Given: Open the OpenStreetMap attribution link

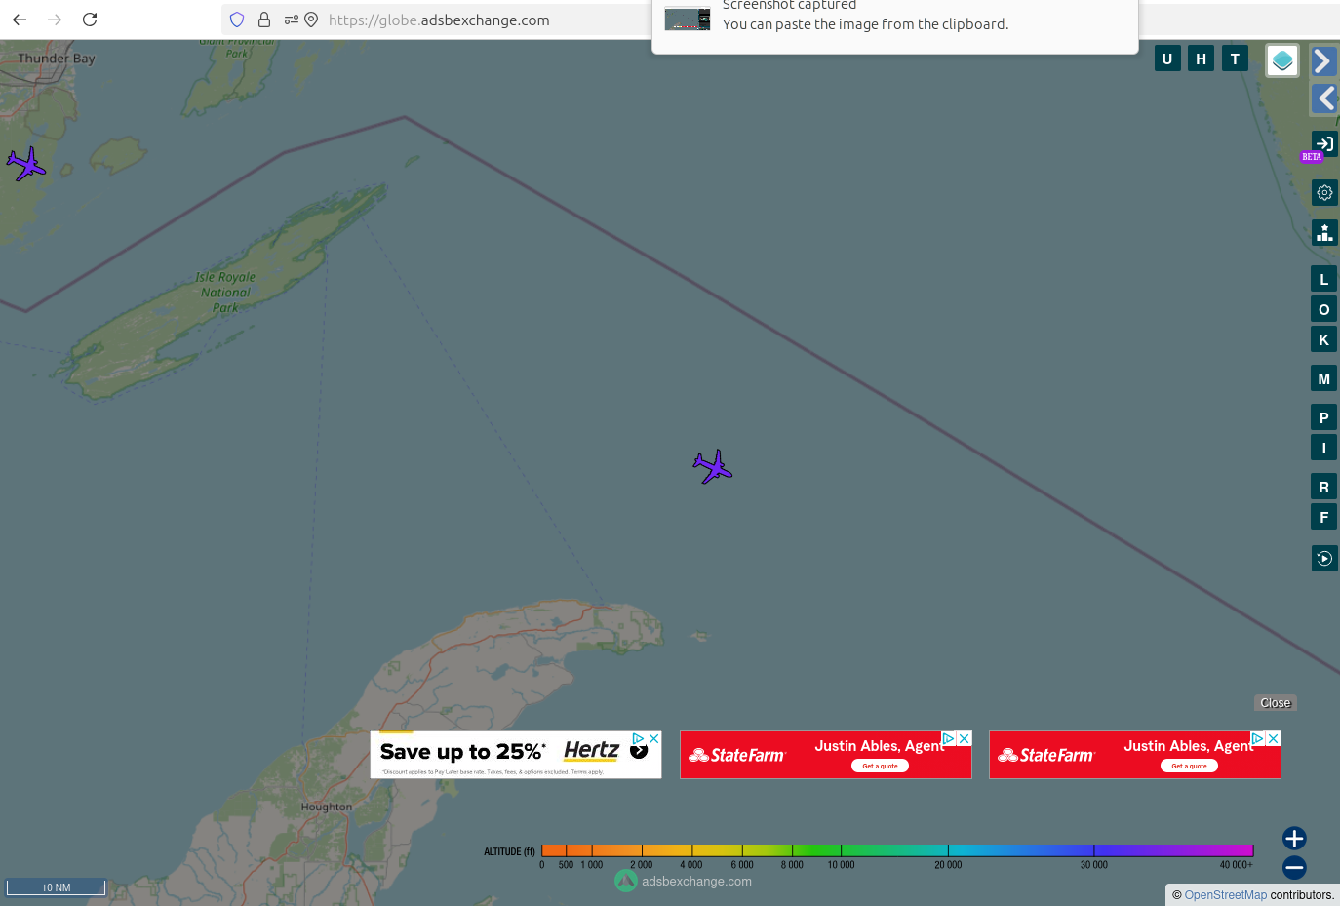Looking at the screenshot, I should point(1225,895).
